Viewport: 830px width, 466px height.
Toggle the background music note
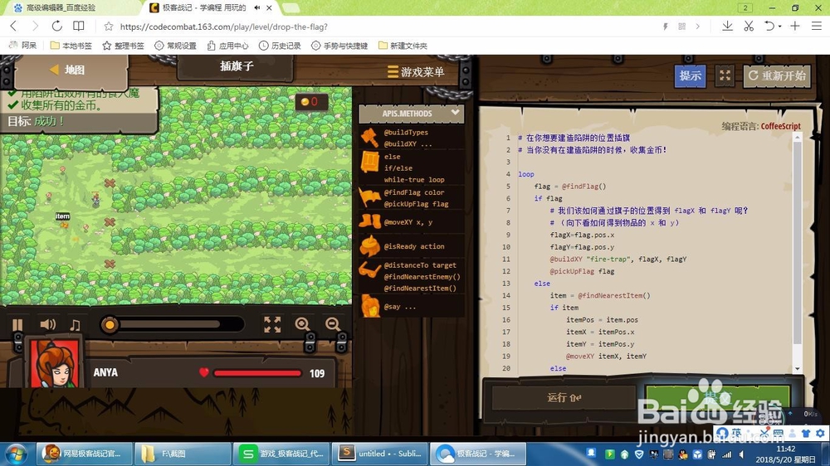76,324
